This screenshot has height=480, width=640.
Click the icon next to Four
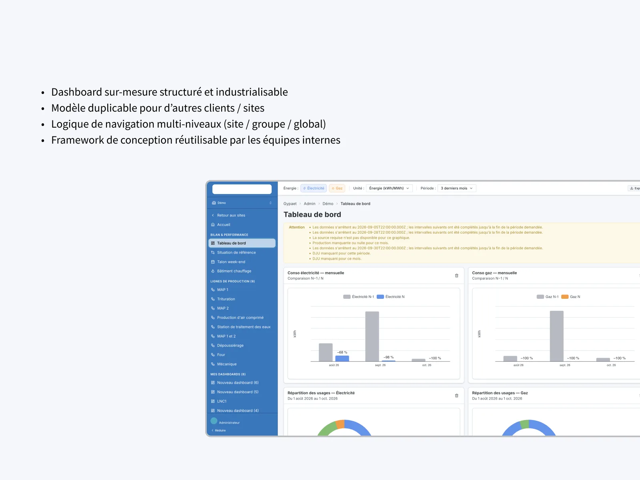[x=213, y=355]
